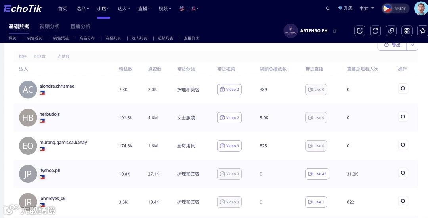The image size is (428, 218).
Task: View details icon for murang.gamit.sa.bahay
Action: [x=403, y=145]
